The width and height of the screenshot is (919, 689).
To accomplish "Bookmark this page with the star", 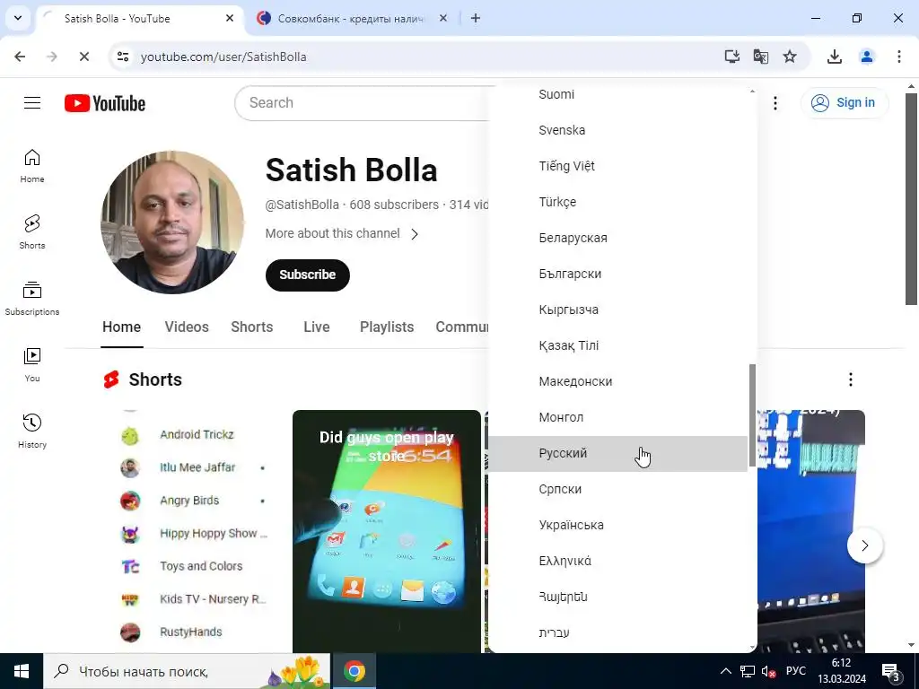I will click(790, 57).
